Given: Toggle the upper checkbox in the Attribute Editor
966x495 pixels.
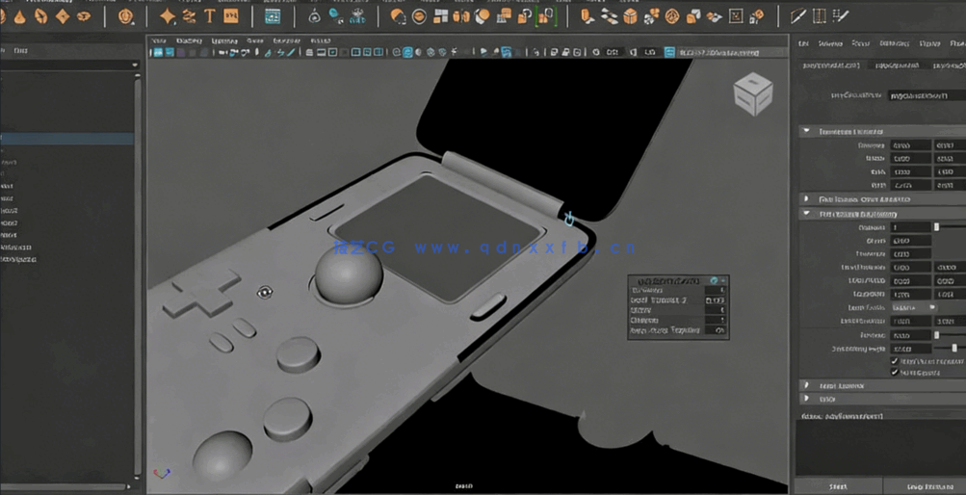Looking at the screenshot, I should [895, 361].
